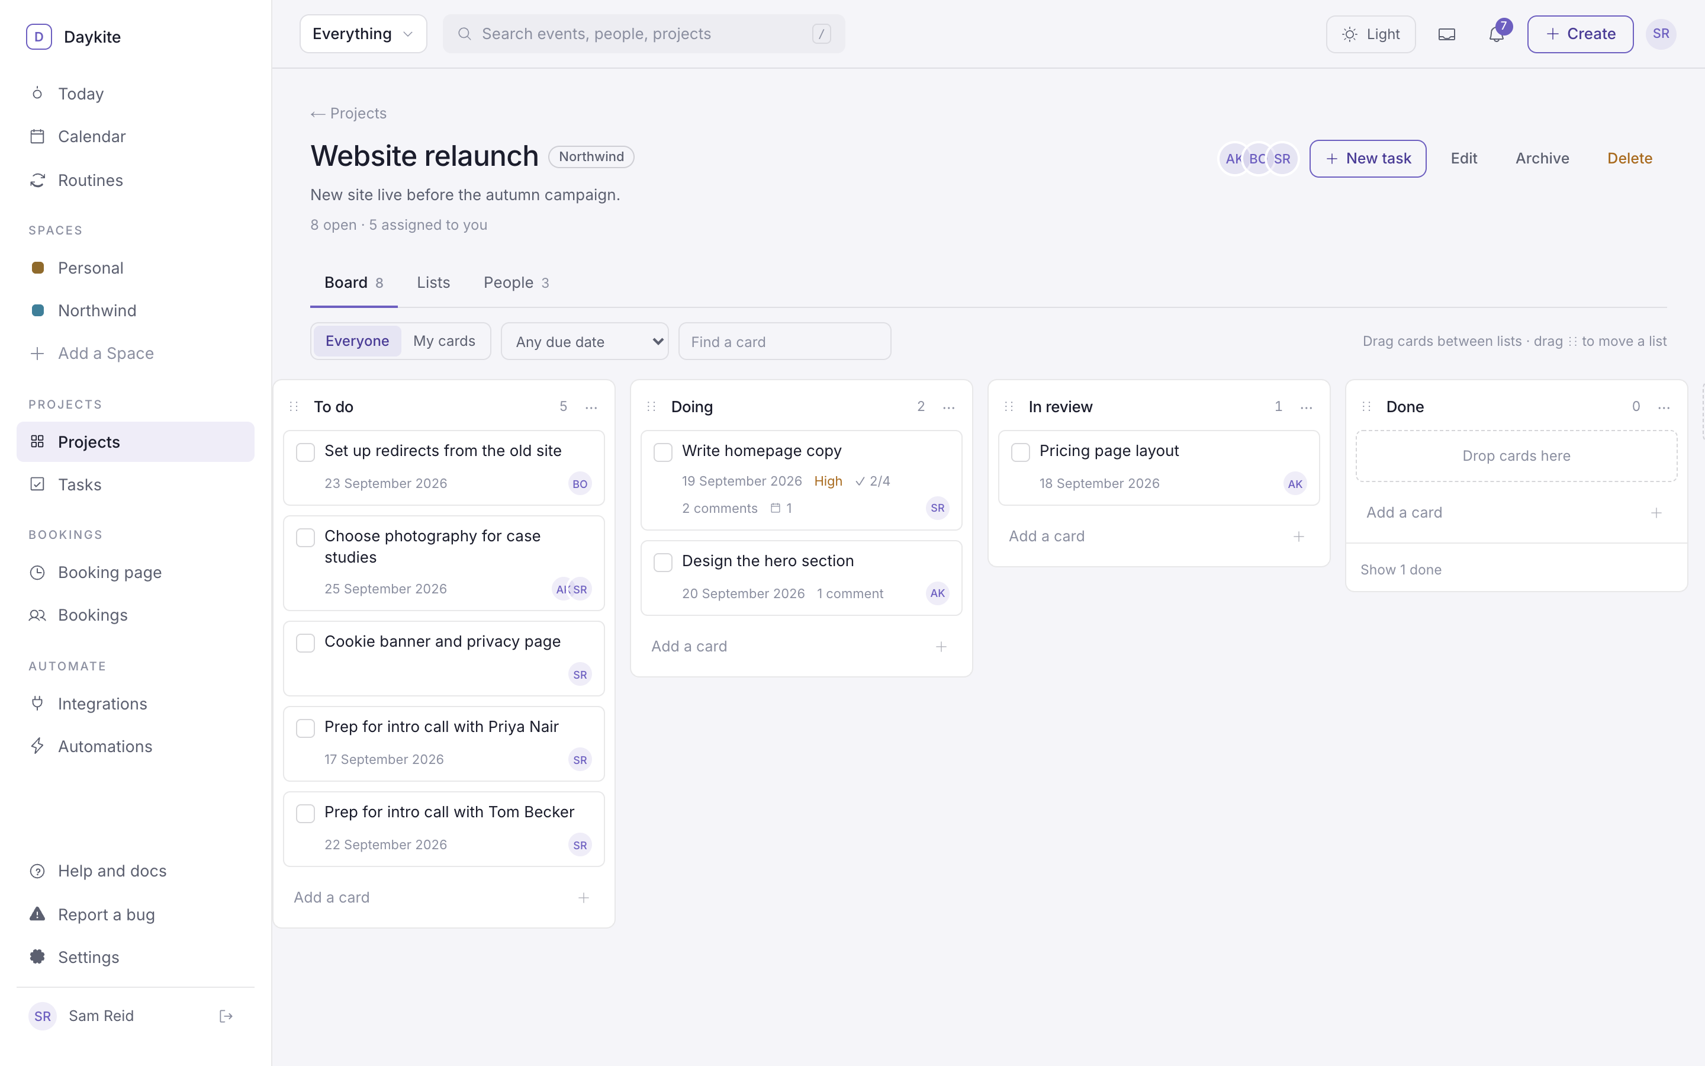Click the BO avatar on the redirects card
This screenshot has width=1705, height=1066.
[x=580, y=484]
